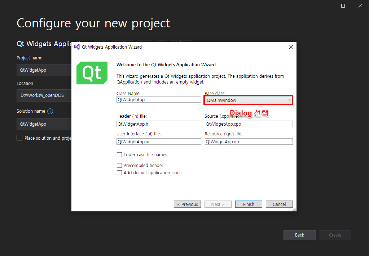The height and width of the screenshot is (256, 369).
Task: Click the Solution name info icon
Action: tap(50, 111)
